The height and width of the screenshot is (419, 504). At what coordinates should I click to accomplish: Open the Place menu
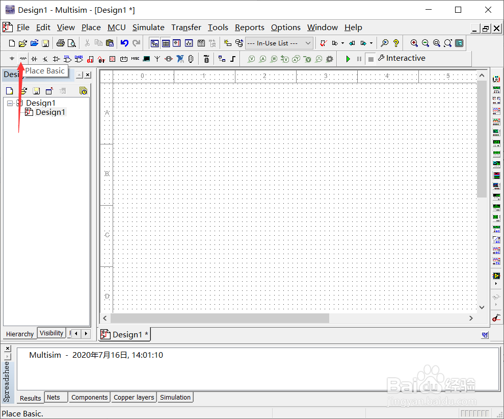coord(91,28)
